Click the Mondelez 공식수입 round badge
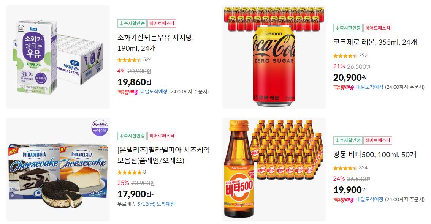The height and width of the screenshot is (224, 431). (x=100, y=127)
